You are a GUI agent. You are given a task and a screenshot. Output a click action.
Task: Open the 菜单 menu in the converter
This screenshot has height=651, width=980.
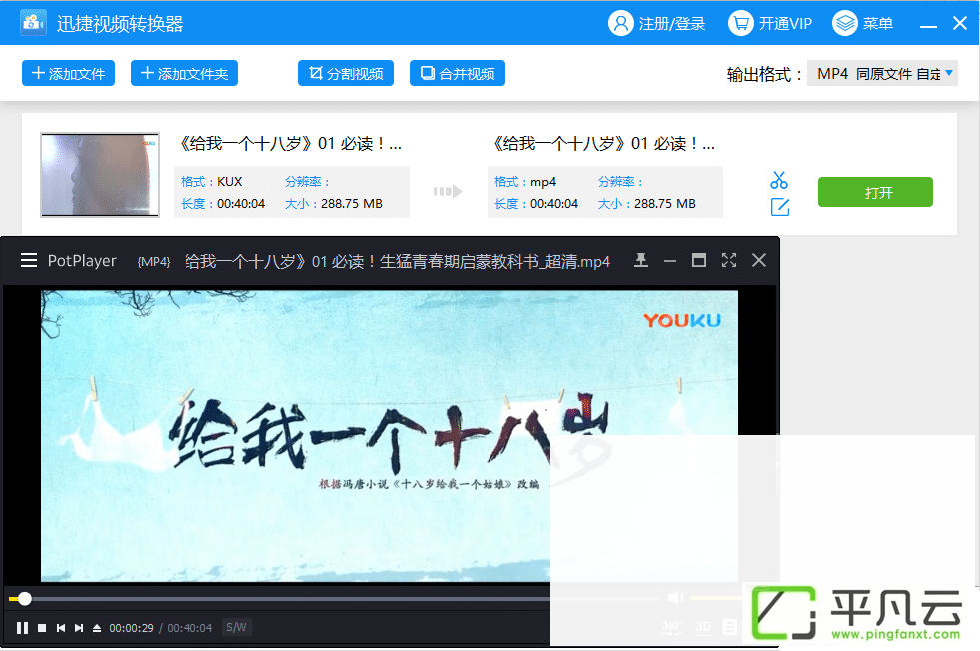click(x=862, y=23)
